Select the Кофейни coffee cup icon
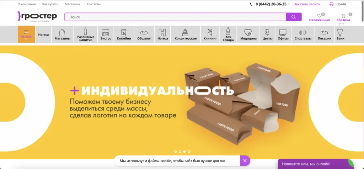The width and height of the screenshot is (364, 169). 124,32
